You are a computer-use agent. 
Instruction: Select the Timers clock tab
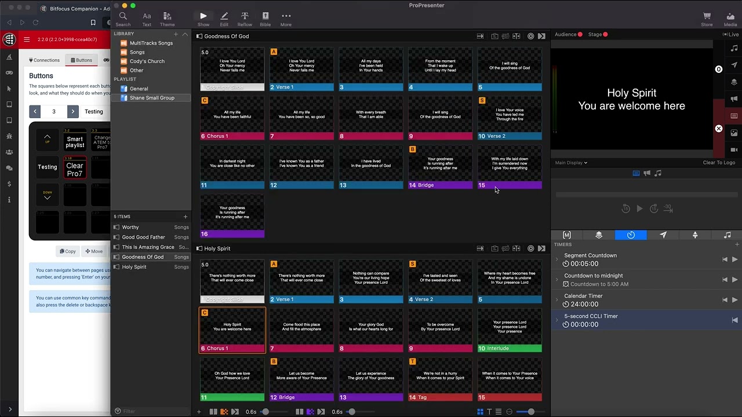[631, 235]
